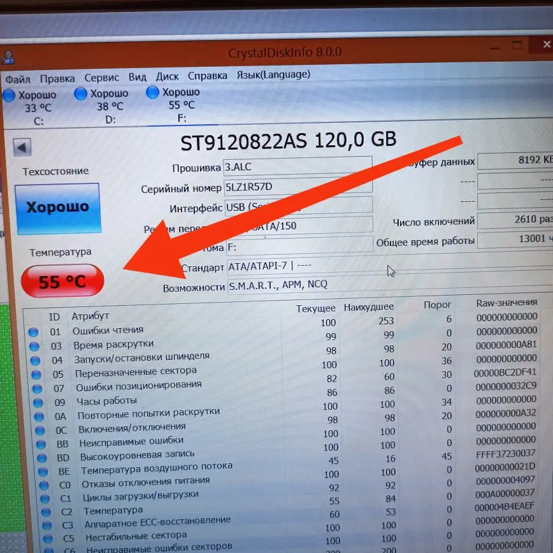
Task: Open the Правка menu
Action: click(x=57, y=78)
